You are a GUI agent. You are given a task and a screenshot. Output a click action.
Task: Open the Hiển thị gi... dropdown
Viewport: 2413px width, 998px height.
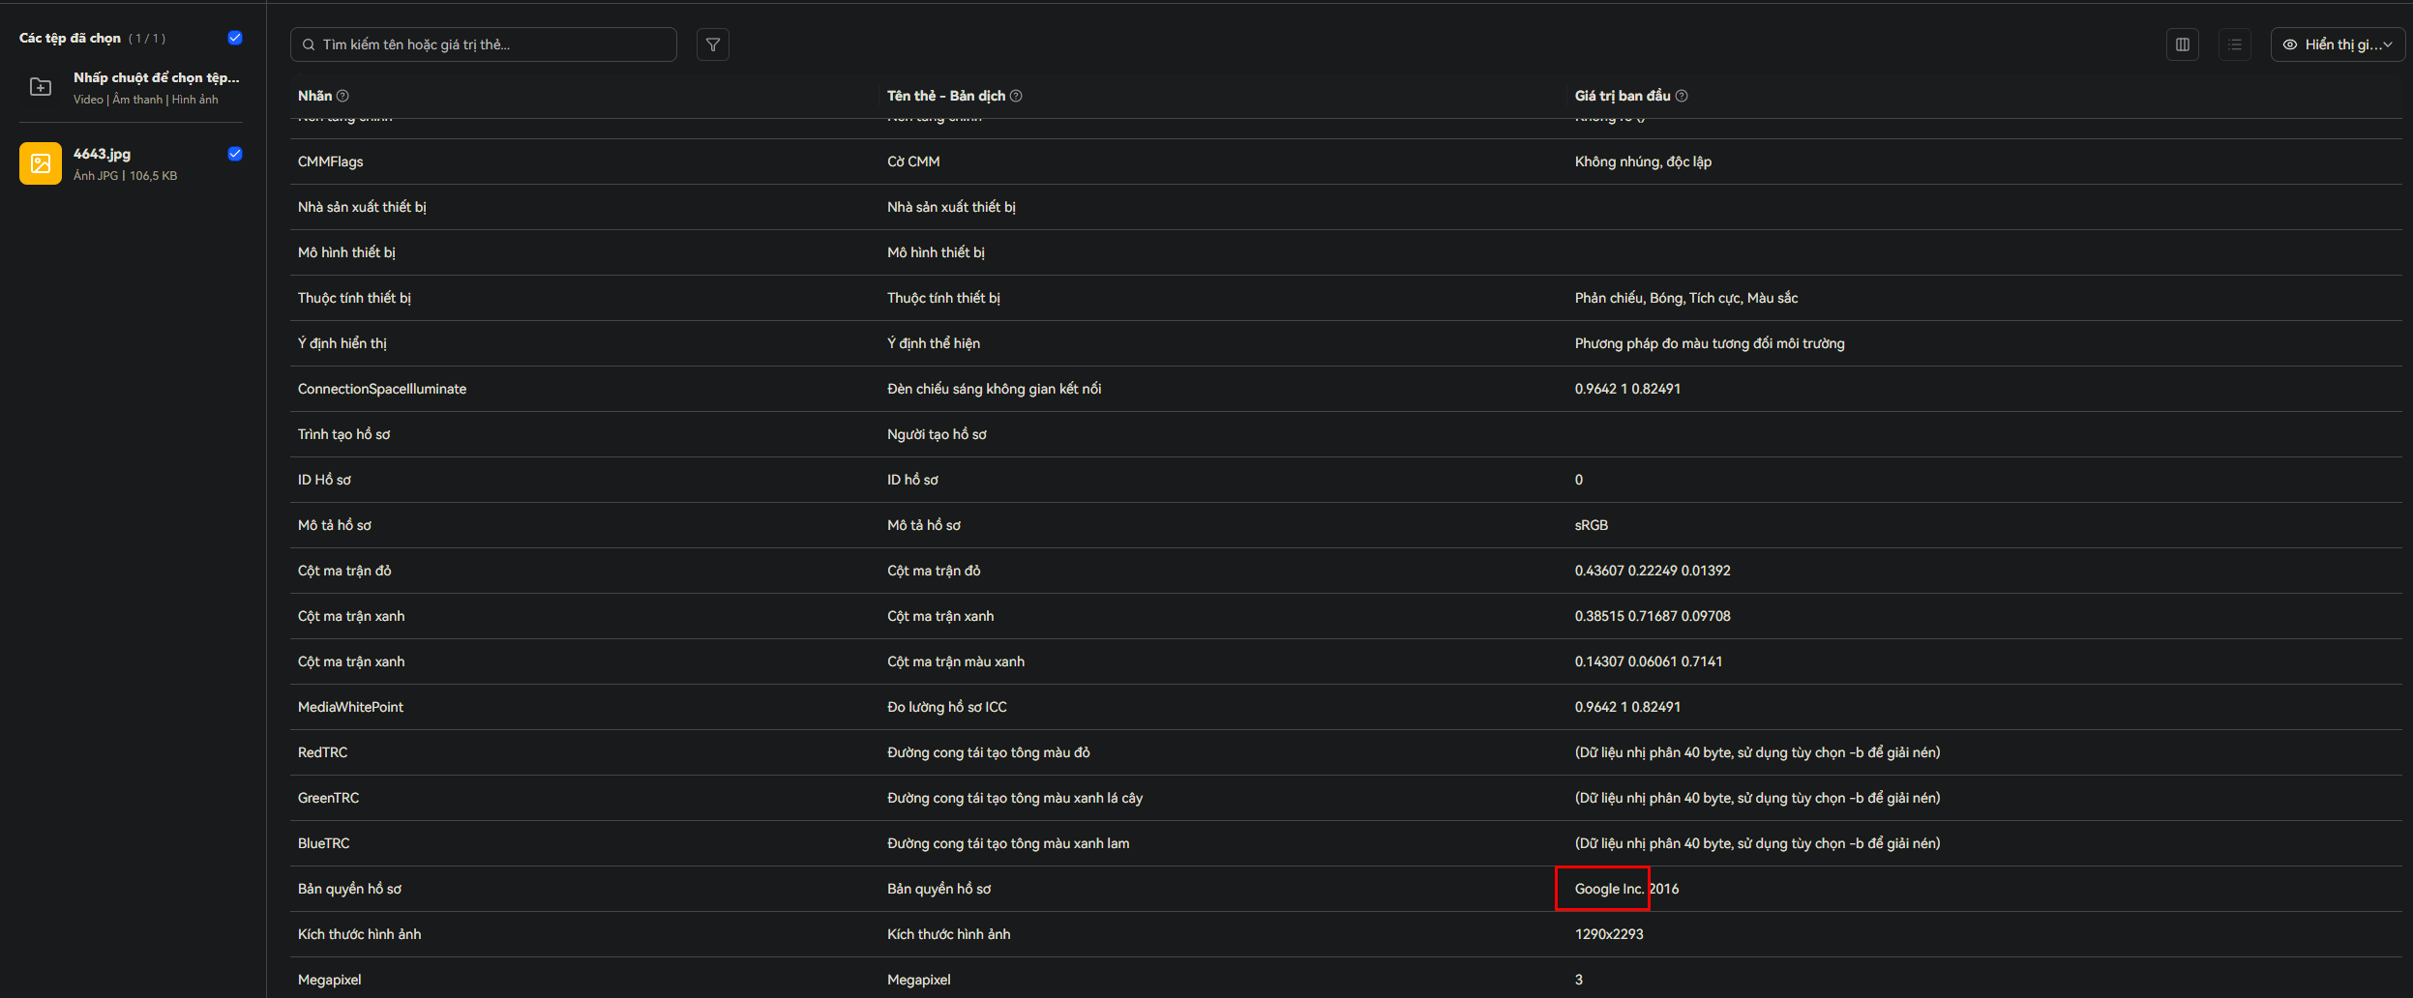tap(2338, 44)
